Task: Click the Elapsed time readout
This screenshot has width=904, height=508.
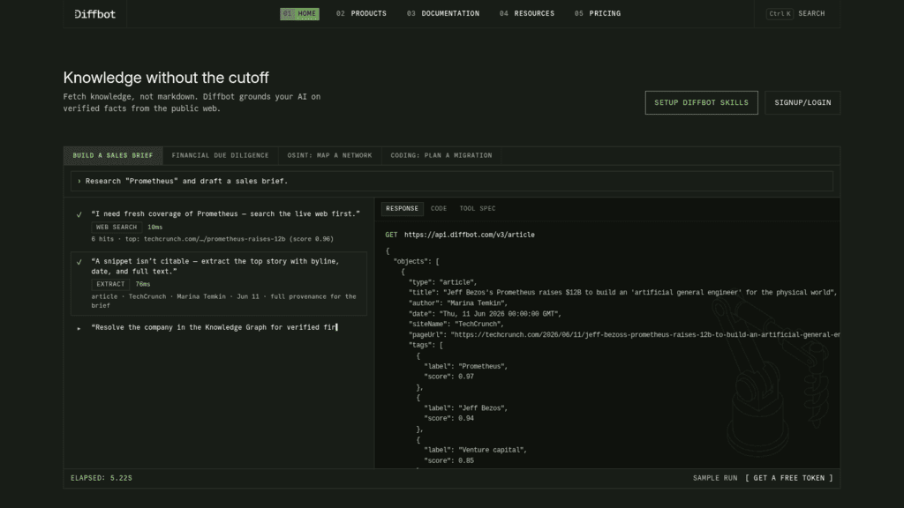Action: pyautogui.click(x=102, y=478)
